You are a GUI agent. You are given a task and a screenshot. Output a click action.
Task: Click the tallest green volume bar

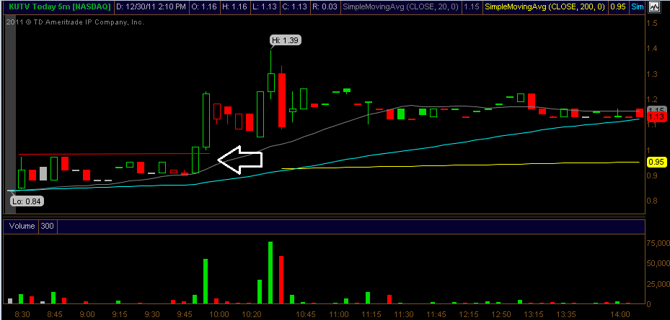[x=270, y=273]
